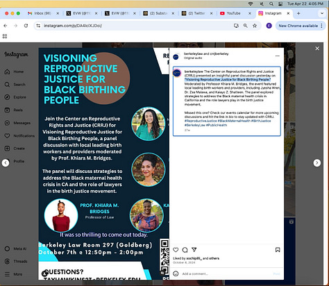This screenshot has height=286, width=329.
Task: Click the browser forward arrow
Action: pos(15,26)
